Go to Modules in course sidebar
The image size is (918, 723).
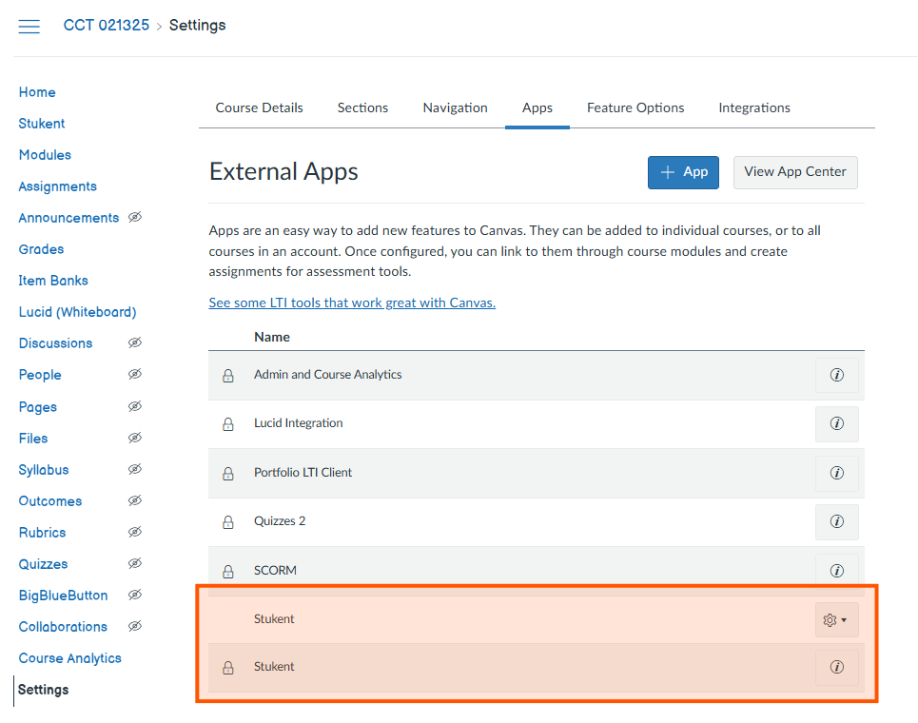(x=45, y=155)
